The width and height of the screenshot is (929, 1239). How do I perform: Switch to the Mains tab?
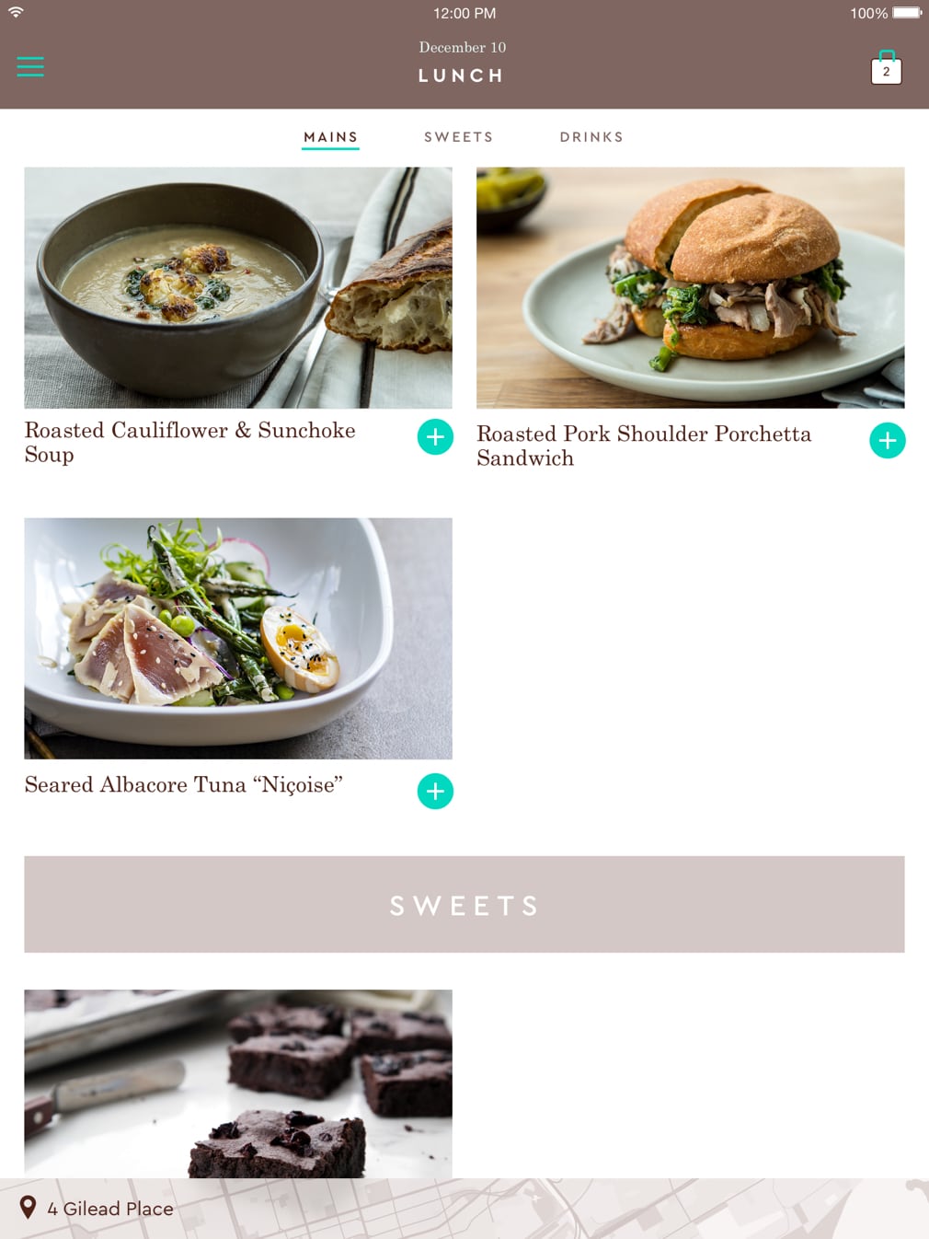tap(331, 137)
